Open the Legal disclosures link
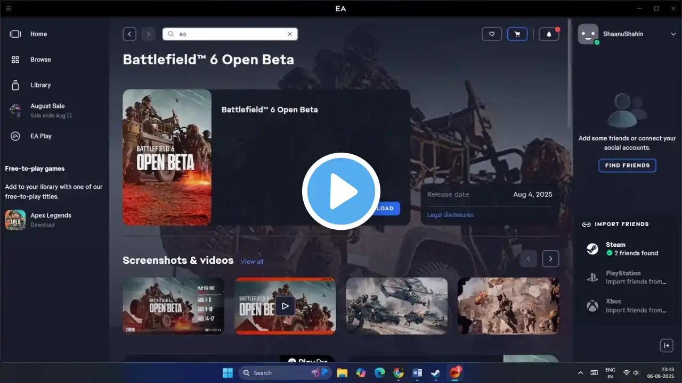682x383 pixels. point(450,215)
